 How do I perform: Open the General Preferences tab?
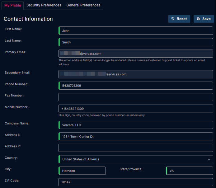pos(83,5)
